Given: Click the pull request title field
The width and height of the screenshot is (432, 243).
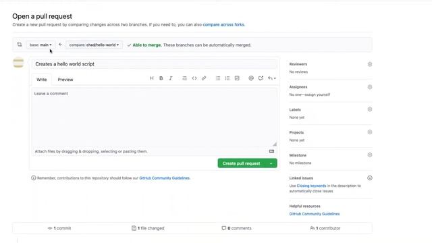Looking at the screenshot, I should tap(155, 64).
